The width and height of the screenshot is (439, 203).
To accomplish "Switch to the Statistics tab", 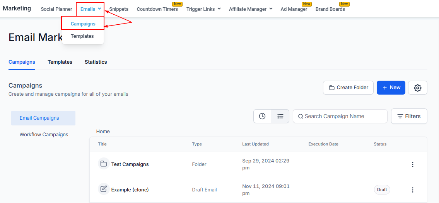I will [96, 62].
